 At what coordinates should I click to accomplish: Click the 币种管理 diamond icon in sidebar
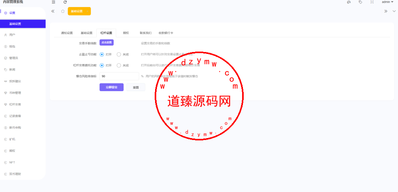tap(5, 93)
